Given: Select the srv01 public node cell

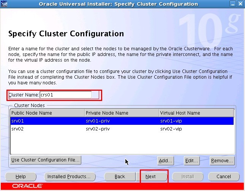Looking at the screenshot, I should point(47,121).
